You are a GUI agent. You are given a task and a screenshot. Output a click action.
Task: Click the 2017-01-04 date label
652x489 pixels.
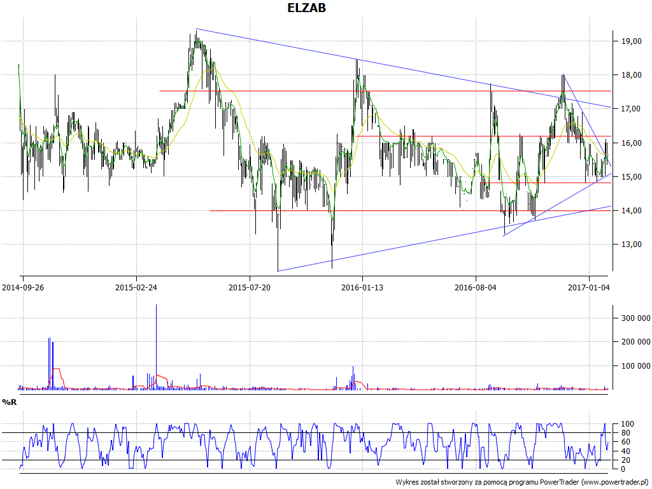click(x=589, y=287)
